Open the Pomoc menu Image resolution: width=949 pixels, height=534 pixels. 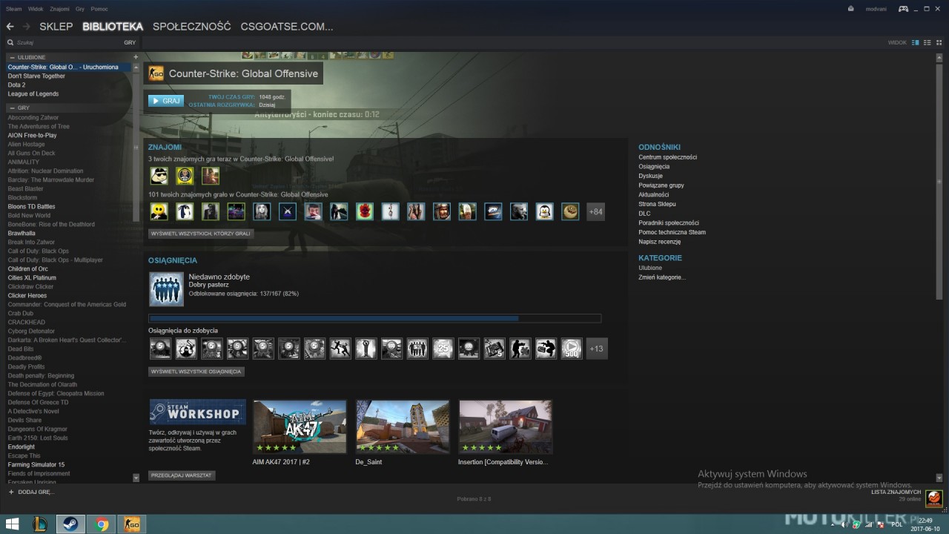[x=99, y=9]
